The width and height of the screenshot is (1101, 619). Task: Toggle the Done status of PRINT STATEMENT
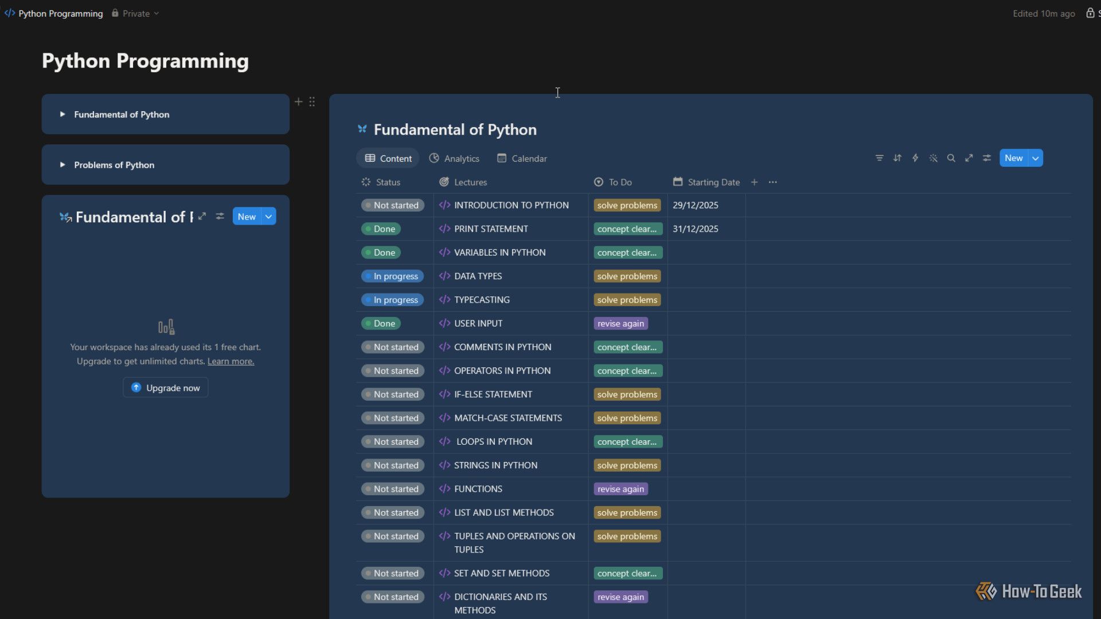coord(381,229)
